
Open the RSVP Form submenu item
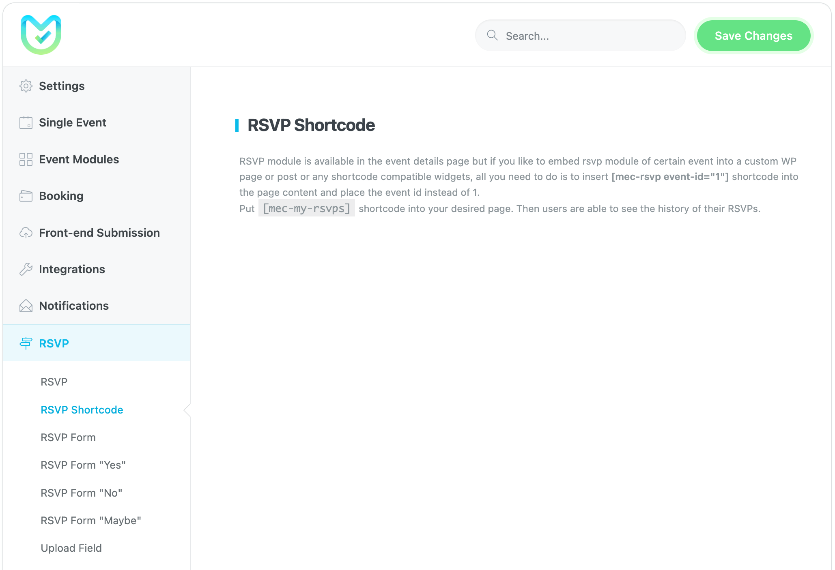pyautogui.click(x=68, y=437)
